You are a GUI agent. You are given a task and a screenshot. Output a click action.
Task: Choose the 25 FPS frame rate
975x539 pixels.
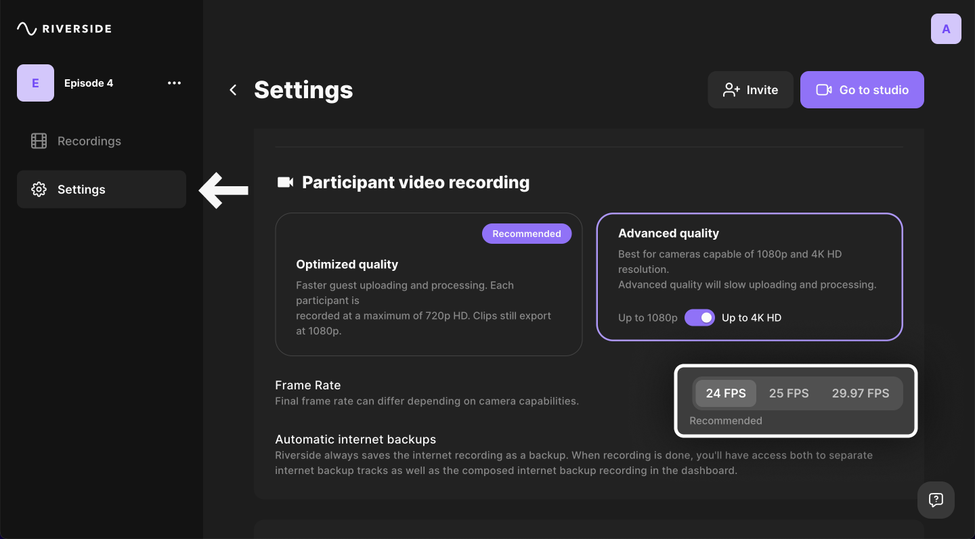(x=789, y=393)
